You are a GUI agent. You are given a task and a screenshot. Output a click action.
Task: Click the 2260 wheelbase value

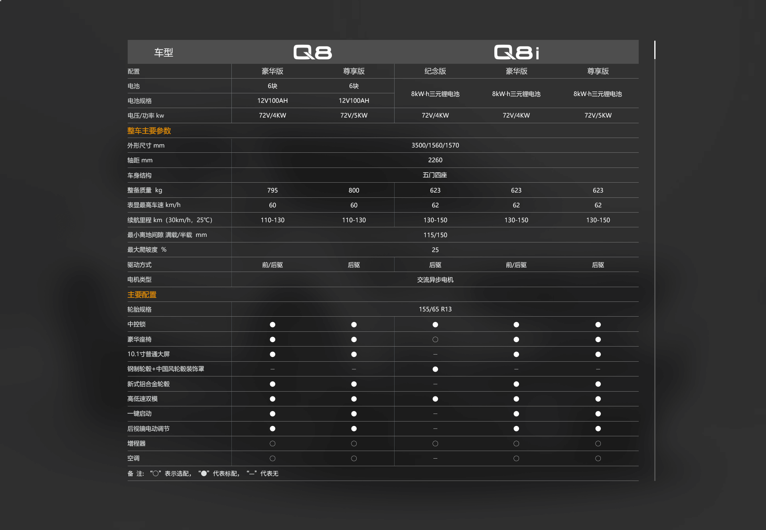click(x=435, y=160)
